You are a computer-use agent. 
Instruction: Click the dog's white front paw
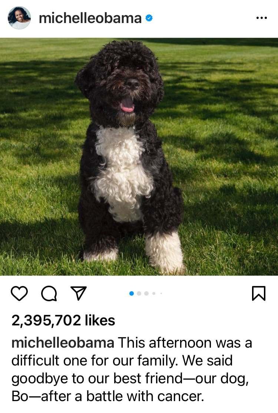[x=165, y=252]
